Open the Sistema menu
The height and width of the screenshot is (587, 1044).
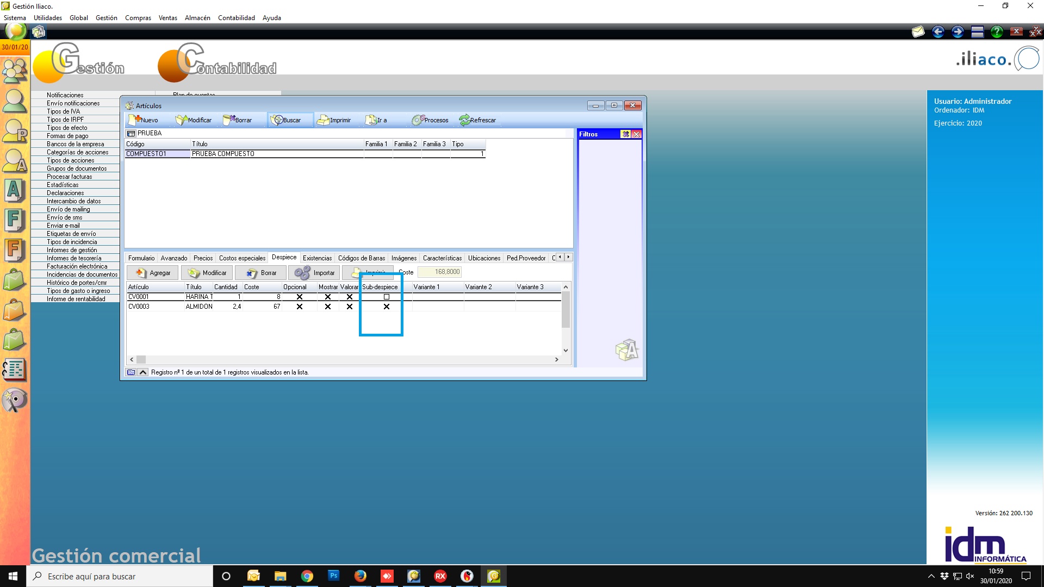tap(15, 18)
